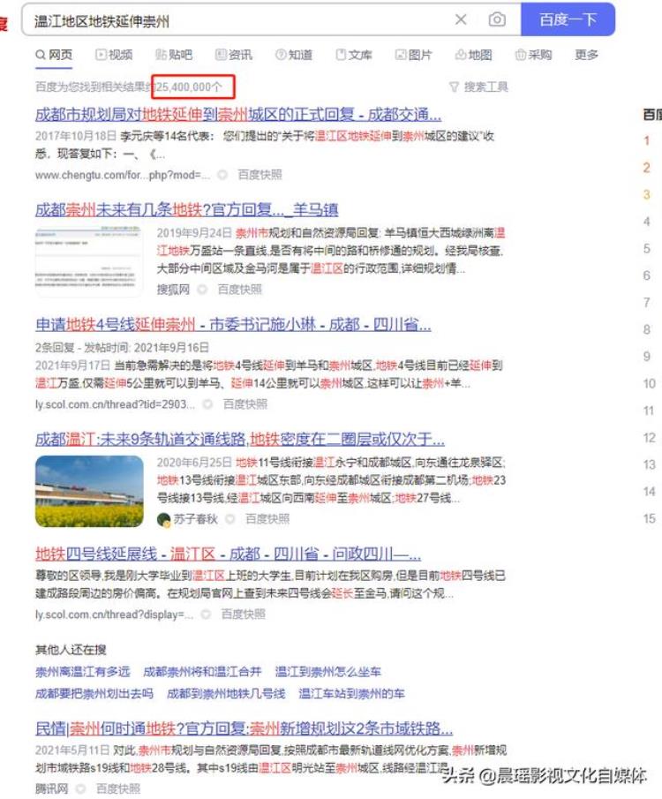Click the verification icon after www.chengtu.com

(x=222, y=175)
